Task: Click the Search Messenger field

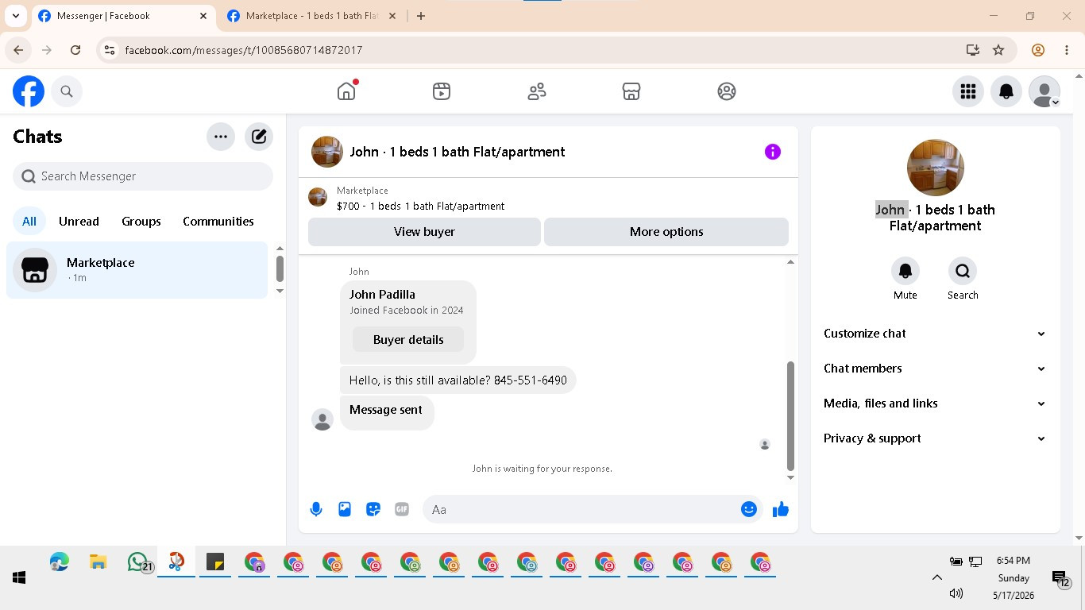Action: coord(143,176)
